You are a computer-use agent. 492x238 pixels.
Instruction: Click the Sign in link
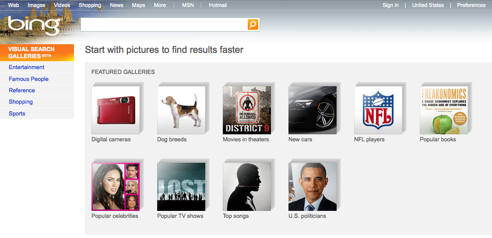click(x=390, y=5)
